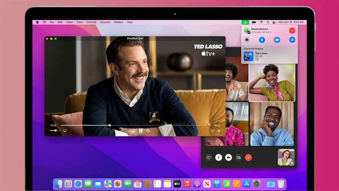
Task: Open the Controls menu
Action: coord(91,22)
